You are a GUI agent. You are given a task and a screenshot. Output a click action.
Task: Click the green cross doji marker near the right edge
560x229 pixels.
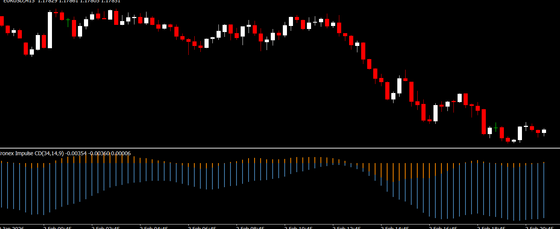[x=496, y=128]
